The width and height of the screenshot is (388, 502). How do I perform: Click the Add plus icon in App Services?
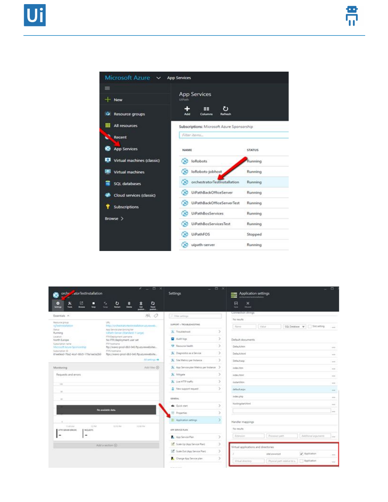click(187, 109)
